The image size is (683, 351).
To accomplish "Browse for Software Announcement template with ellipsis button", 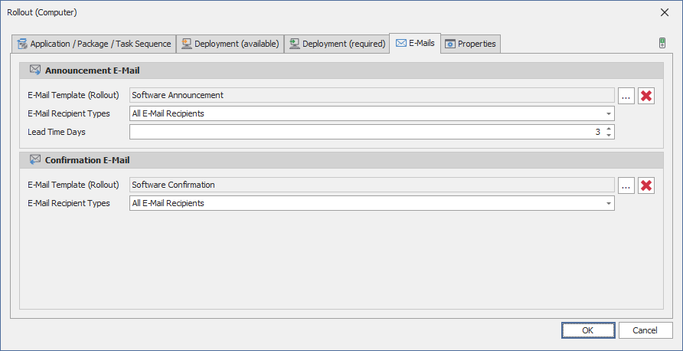I will pyautogui.click(x=626, y=96).
